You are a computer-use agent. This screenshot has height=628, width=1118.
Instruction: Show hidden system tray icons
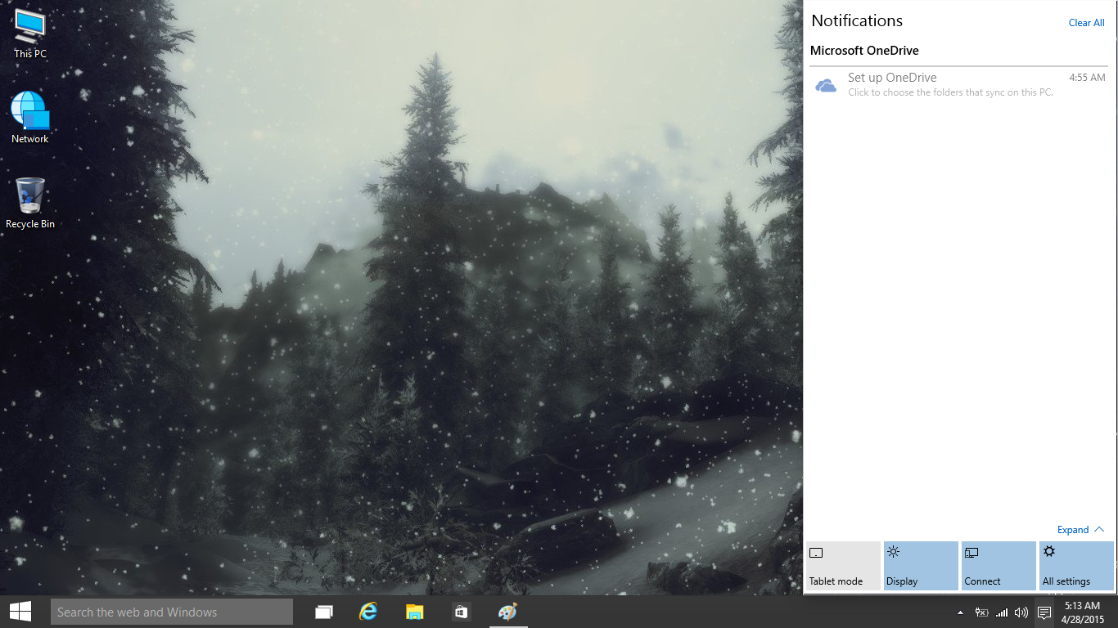(x=960, y=612)
